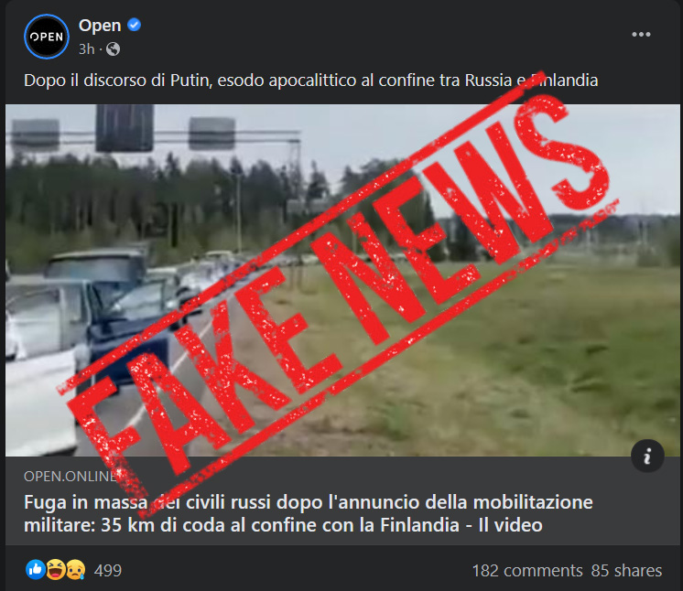Show the 182 comments
The height and width of the screenshot is (591, 683).
(527, 571)
